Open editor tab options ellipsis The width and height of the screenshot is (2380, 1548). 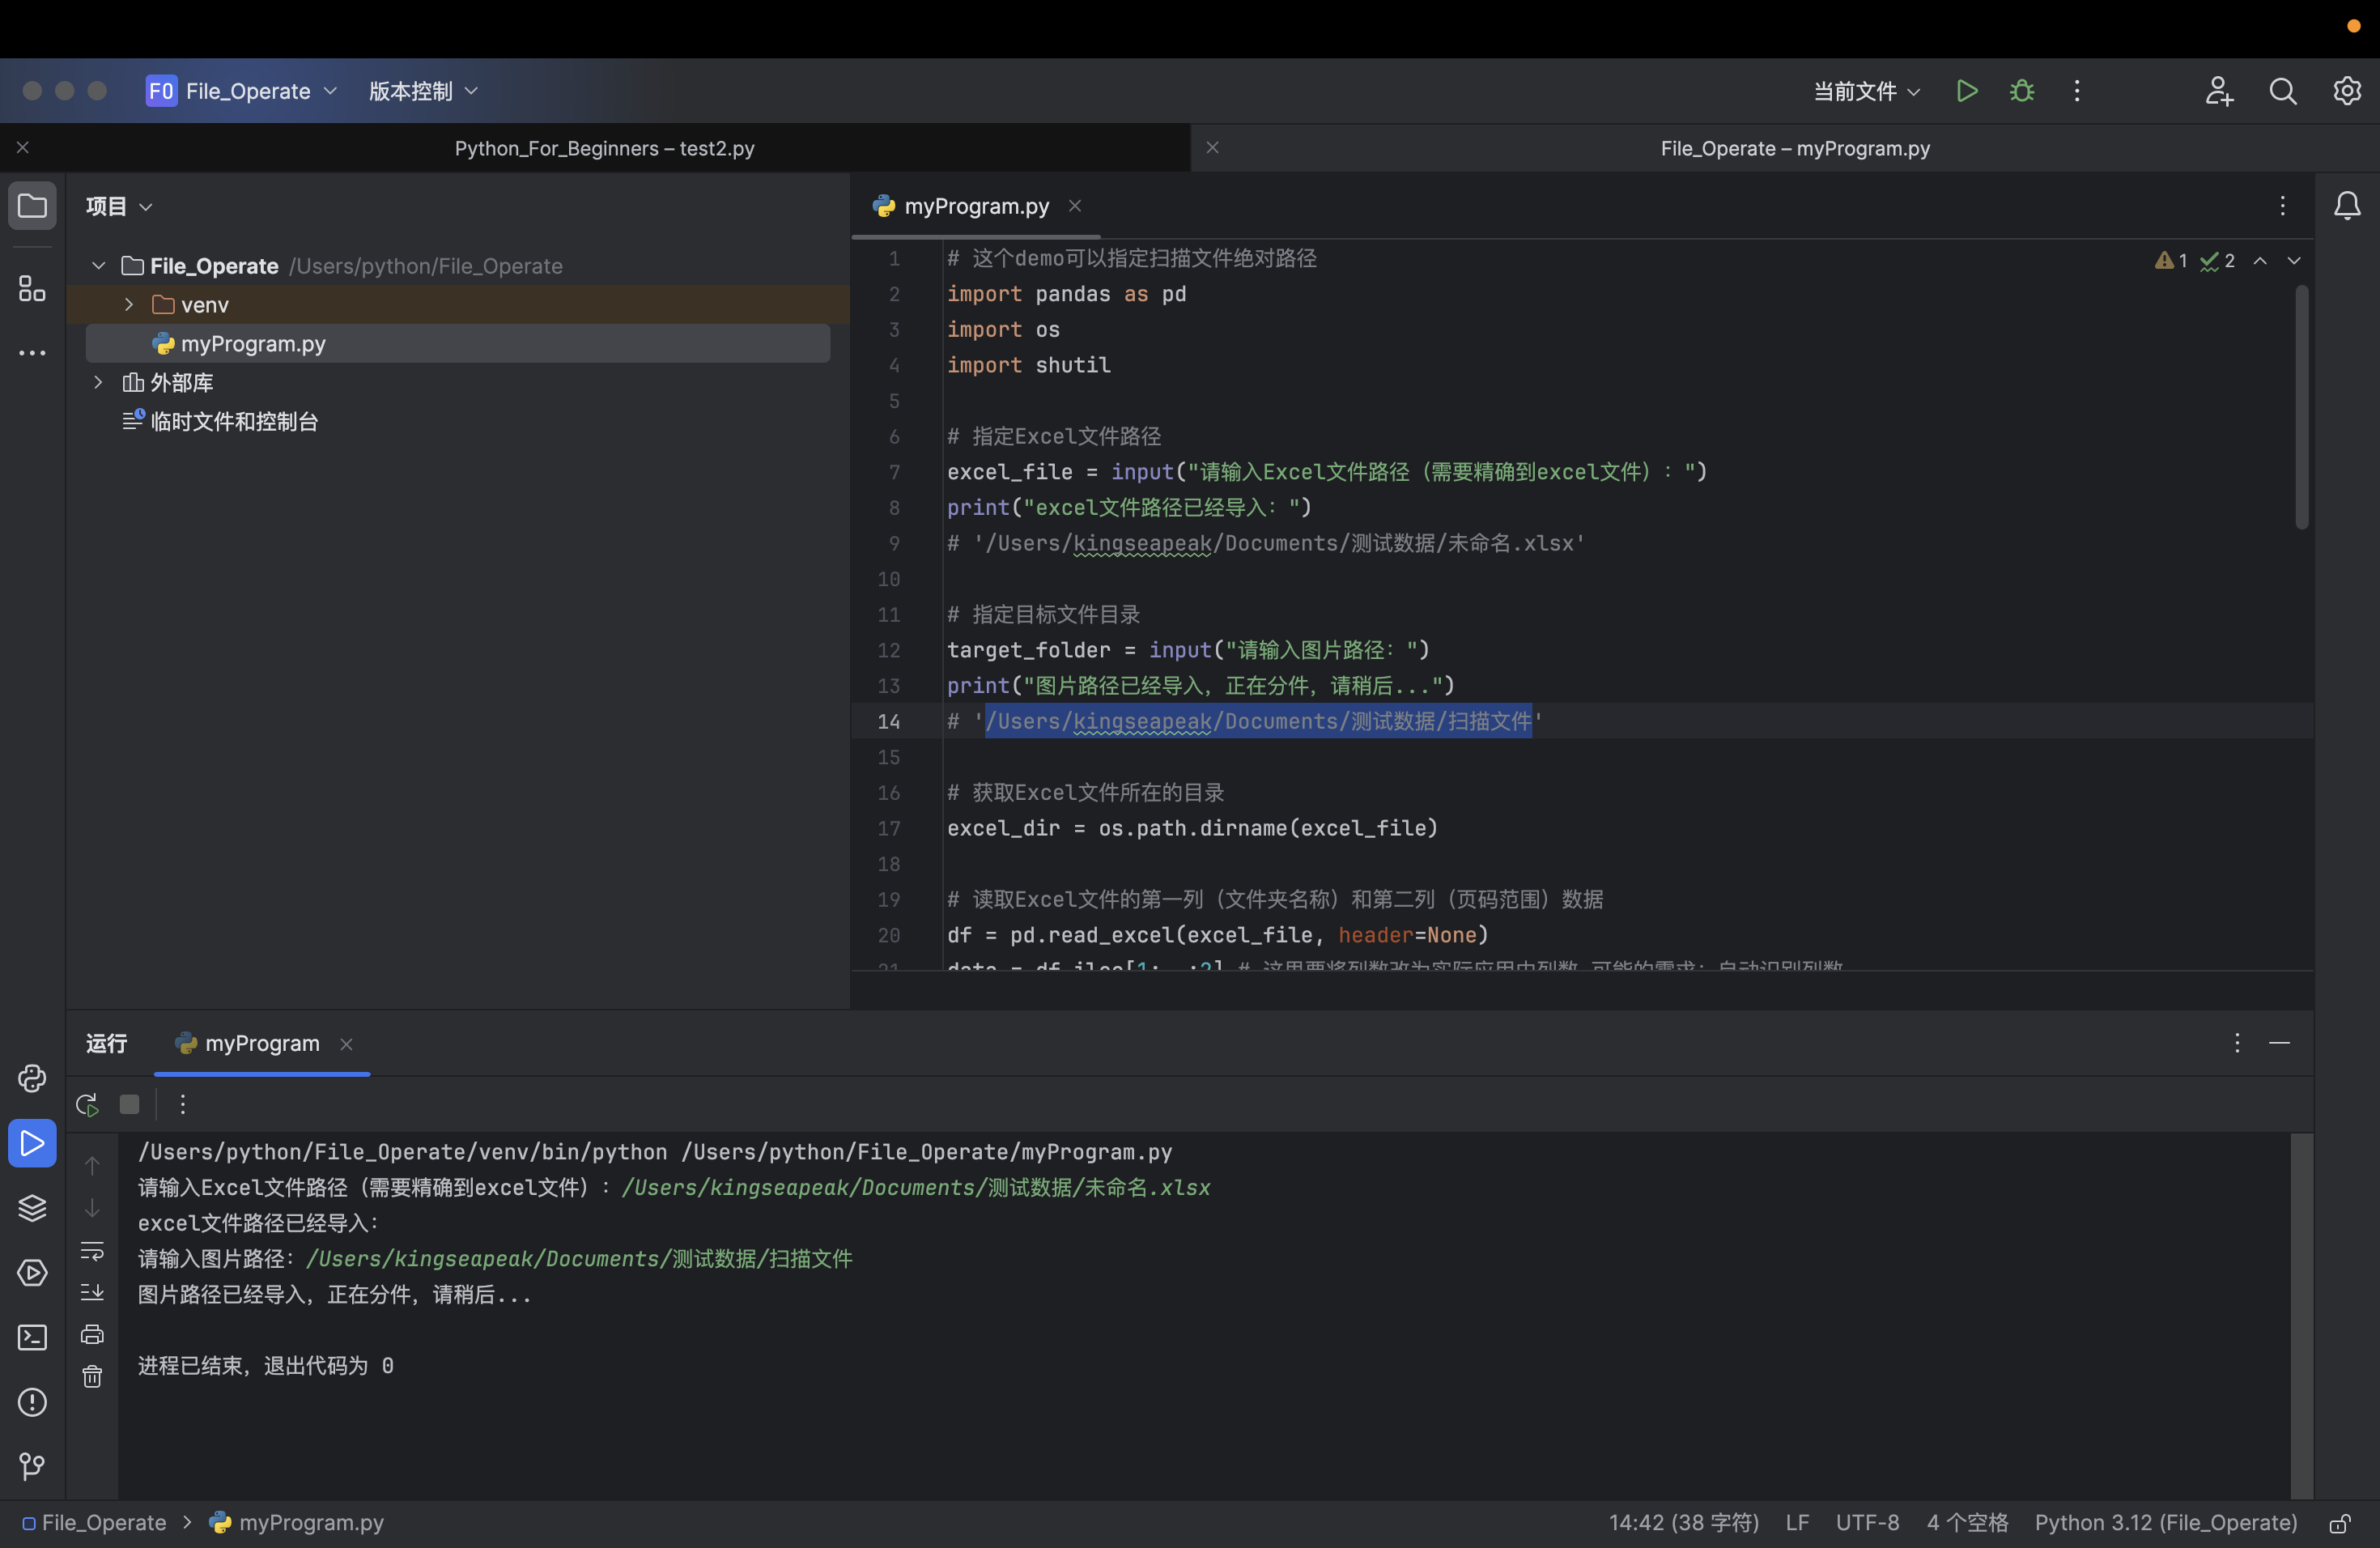coord(2283,206)
